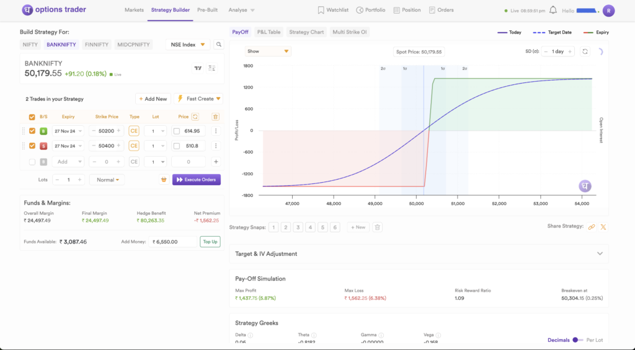The height and width of the screenshot is (350, 635).
Task: Toggle CE type on the 50400 row
Action: tap(134, 146)
